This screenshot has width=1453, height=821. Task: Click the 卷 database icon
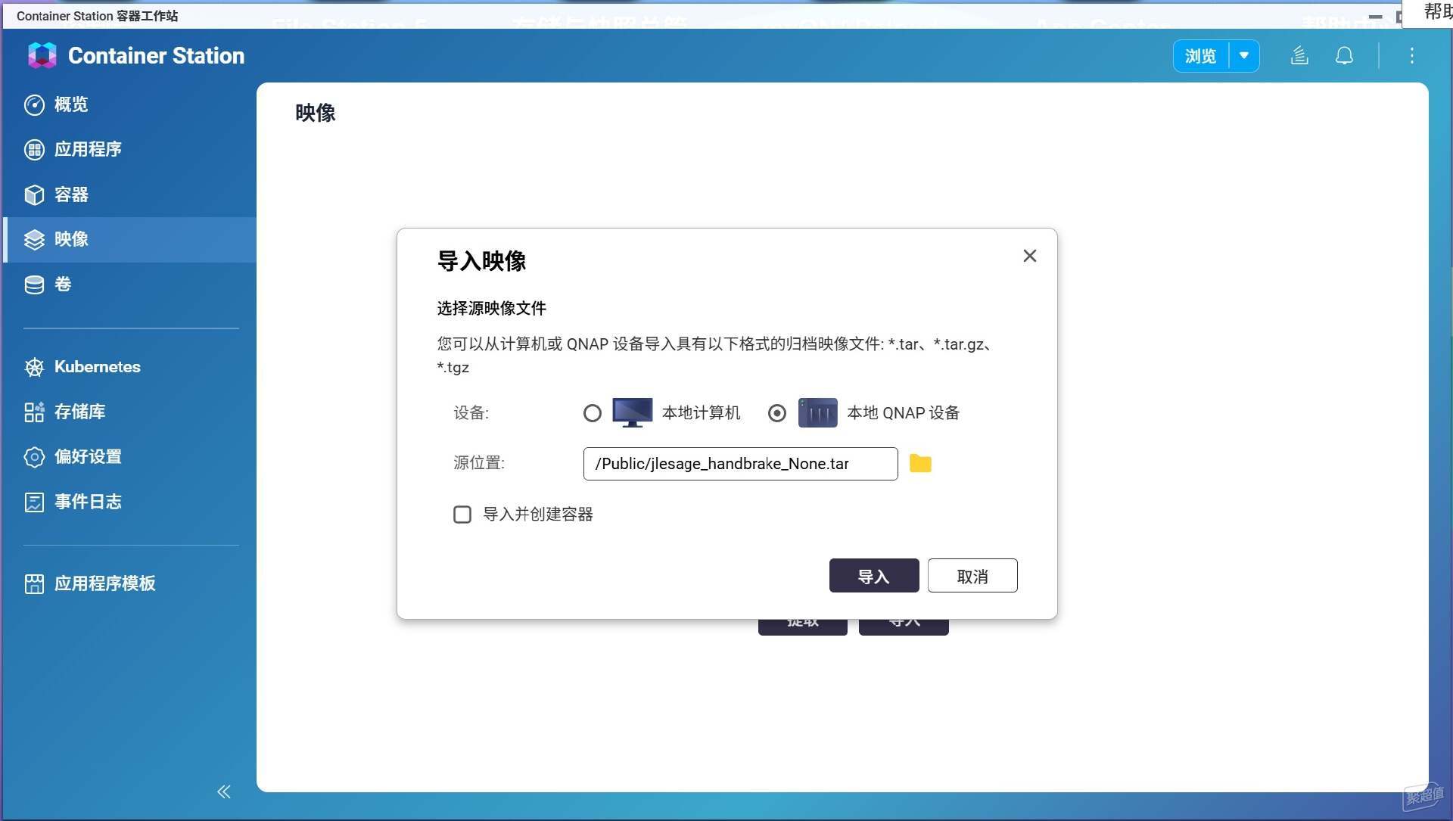coord(34,285)
